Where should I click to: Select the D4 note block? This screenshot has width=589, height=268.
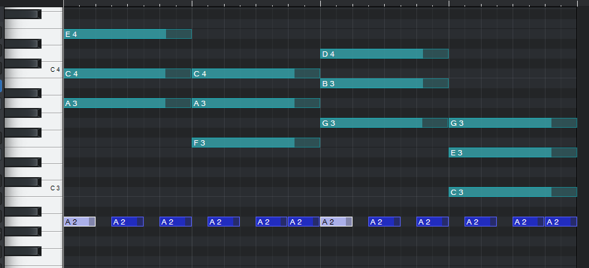pos(372,54)
